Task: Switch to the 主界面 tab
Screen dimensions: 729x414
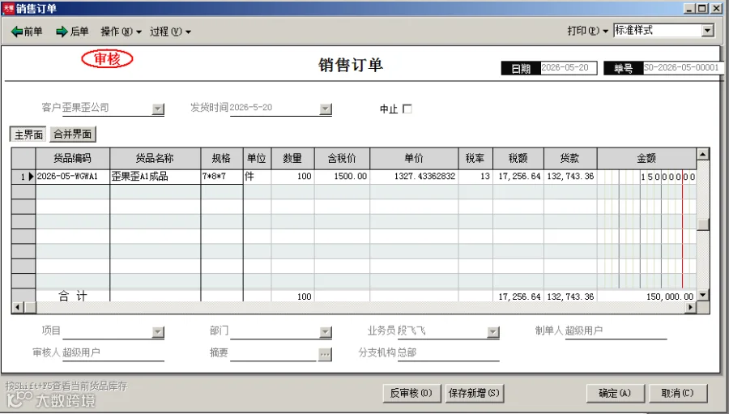Action: [28, 134]
